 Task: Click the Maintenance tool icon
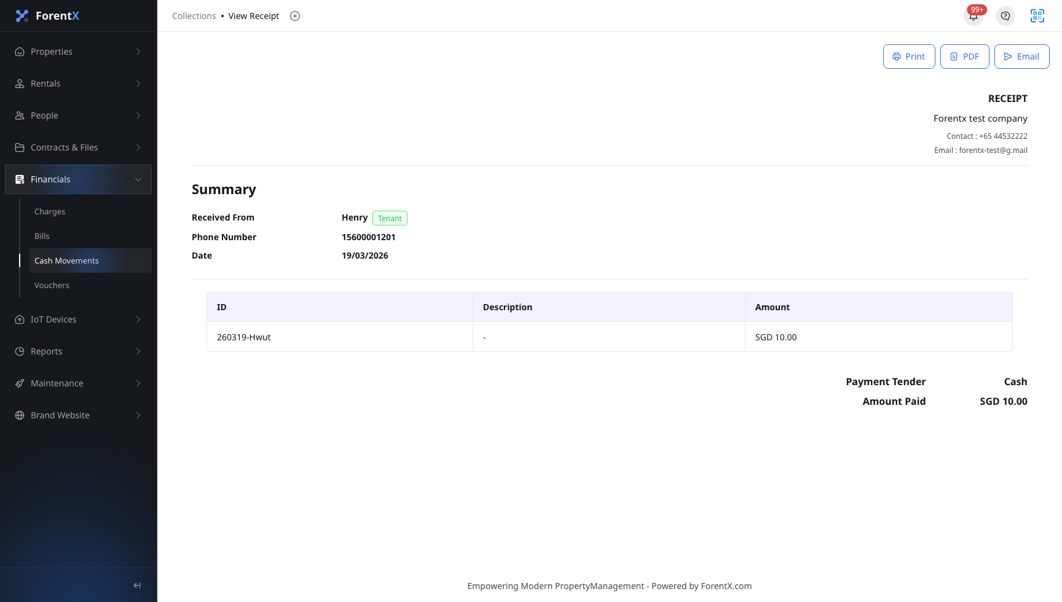20,383
